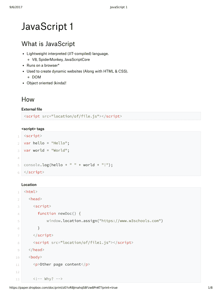Image resolution: width=222 pixels, height=295 pixels.
Task: Click the w3schools URL string in the code
Action: [x=130, y=221]
